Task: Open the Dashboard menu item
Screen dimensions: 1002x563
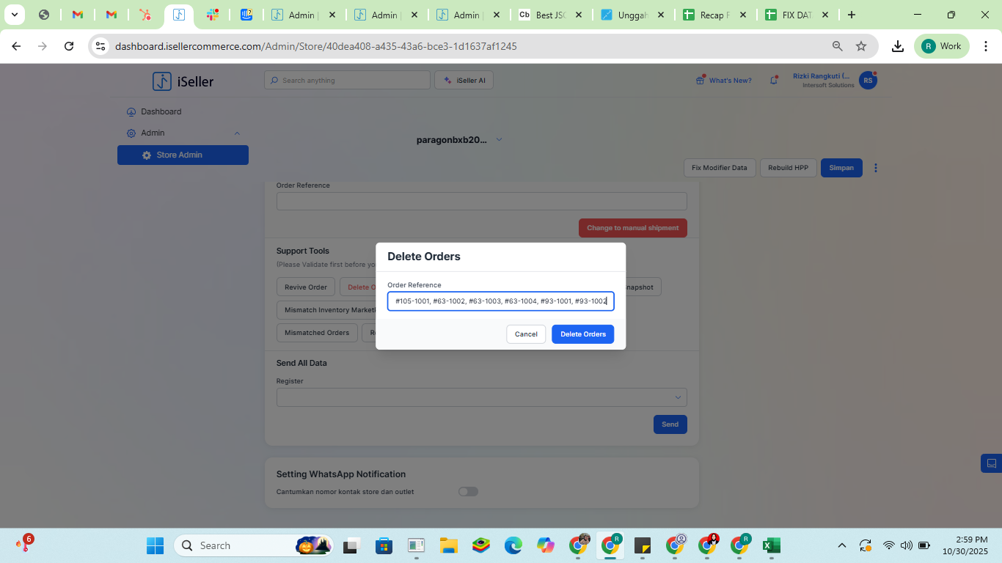Action: pos(161,112)
